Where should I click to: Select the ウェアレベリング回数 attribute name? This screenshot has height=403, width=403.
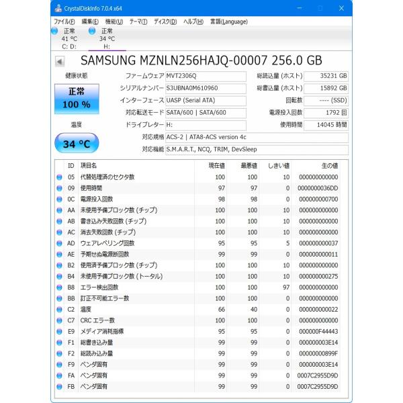pos(107,243)
